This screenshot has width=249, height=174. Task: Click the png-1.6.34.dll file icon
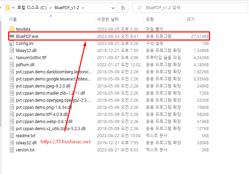(12, 107)
